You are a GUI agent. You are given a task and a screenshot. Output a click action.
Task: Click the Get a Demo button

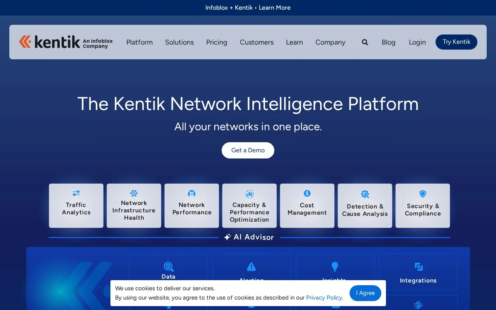point(248,150)
